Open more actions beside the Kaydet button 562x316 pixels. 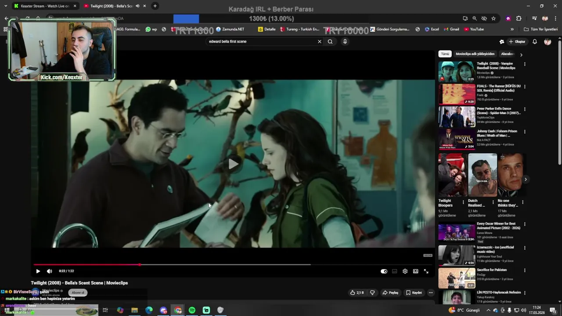coord(431,293)
